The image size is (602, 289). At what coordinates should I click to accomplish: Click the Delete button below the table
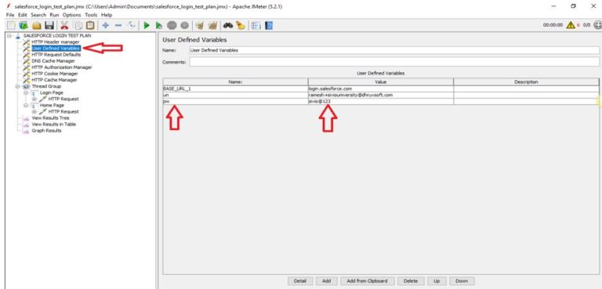click(x=411, y=281)
